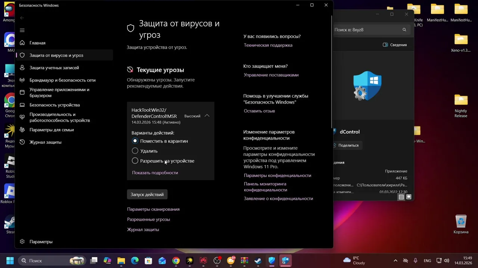Switch Explorer to details list view icon
478x268 pixels.
[x=401, y=197]
